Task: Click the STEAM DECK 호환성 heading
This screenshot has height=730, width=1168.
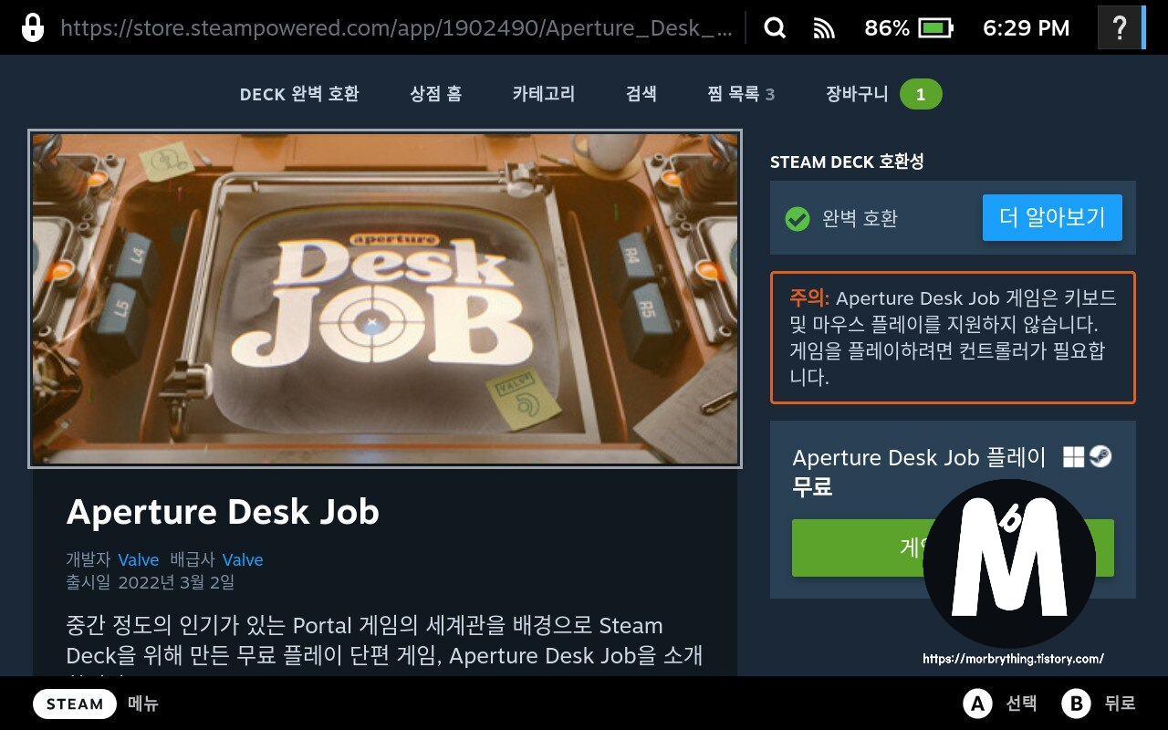Action: (x=847, y=162)
